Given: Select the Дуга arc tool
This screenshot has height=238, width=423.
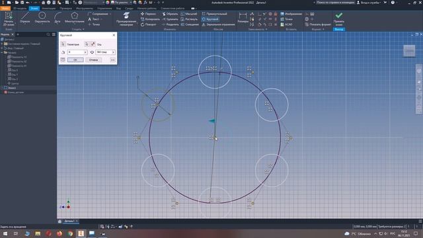Looking at the screenshot, I should [58, 18].
